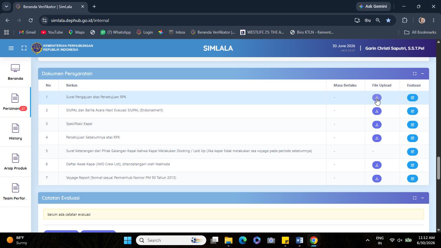Open Windows Start menu

[x=128, y=240]
